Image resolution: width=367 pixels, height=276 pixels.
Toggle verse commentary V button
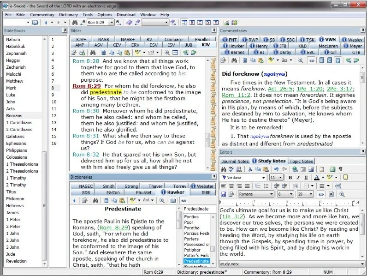pyautogui.click(x=338, y=60)
